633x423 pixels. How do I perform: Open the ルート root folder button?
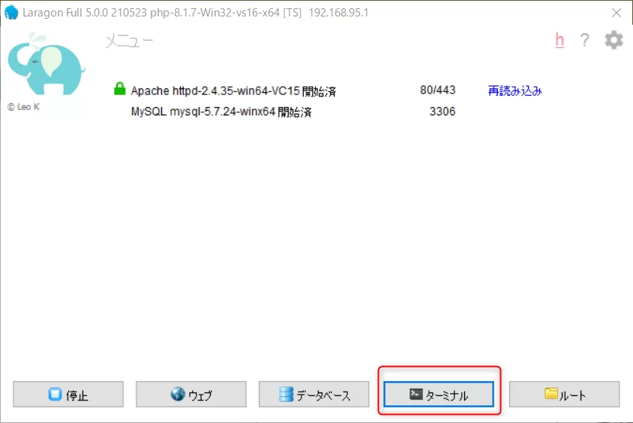tap(564, 395)
